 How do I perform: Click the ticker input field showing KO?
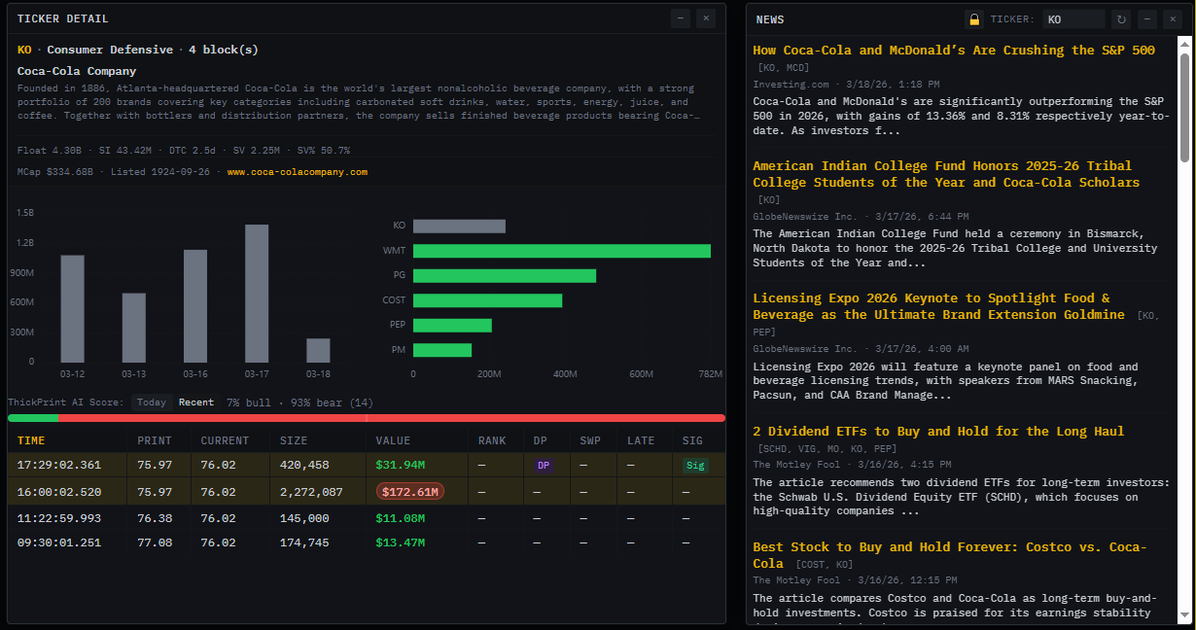click(x=1074, y=18)
